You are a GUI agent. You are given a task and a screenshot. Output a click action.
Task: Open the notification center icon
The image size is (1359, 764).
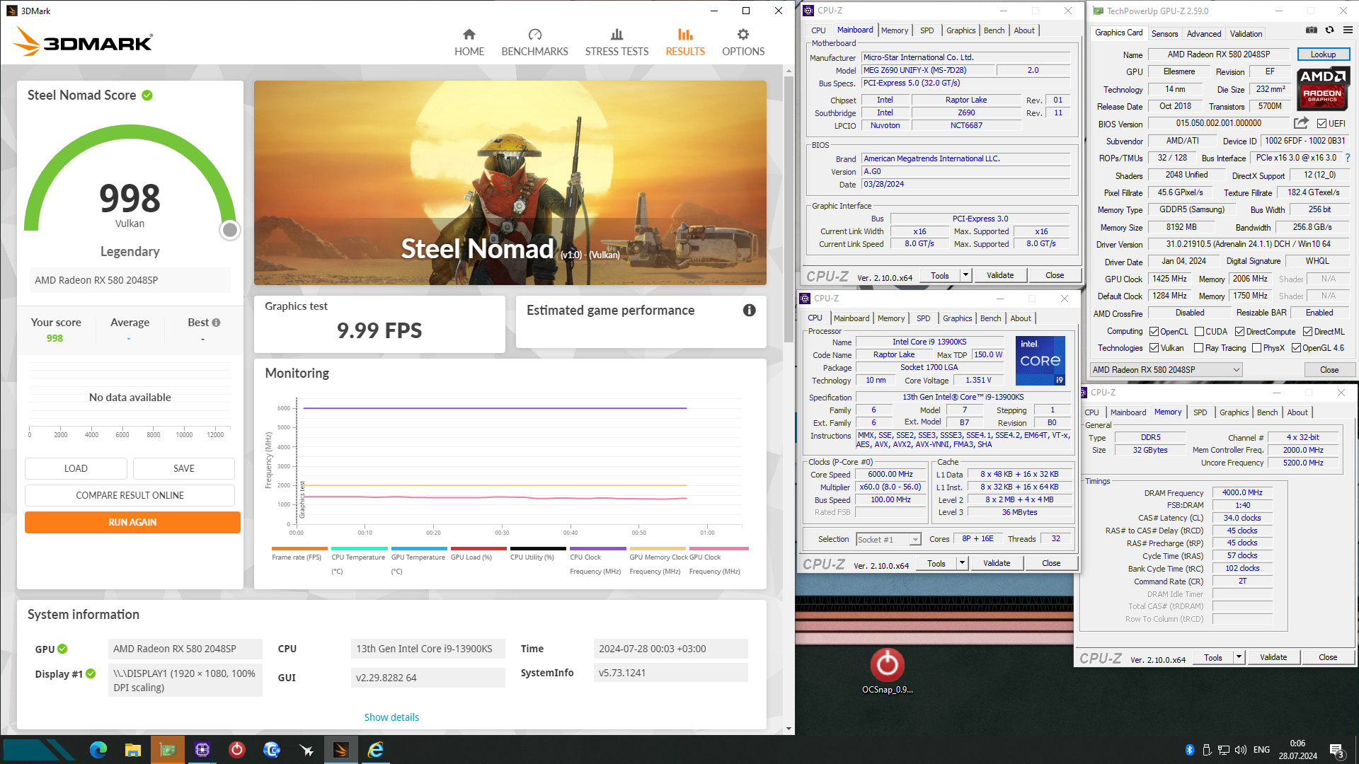(1337, 751)
